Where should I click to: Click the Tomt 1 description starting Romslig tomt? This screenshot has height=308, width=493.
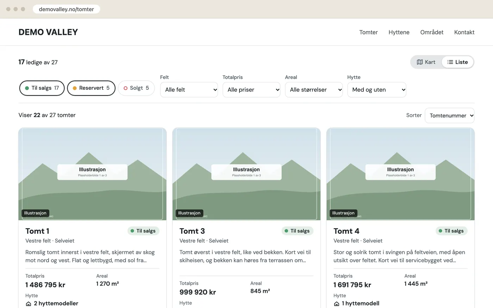pos(91,256)
